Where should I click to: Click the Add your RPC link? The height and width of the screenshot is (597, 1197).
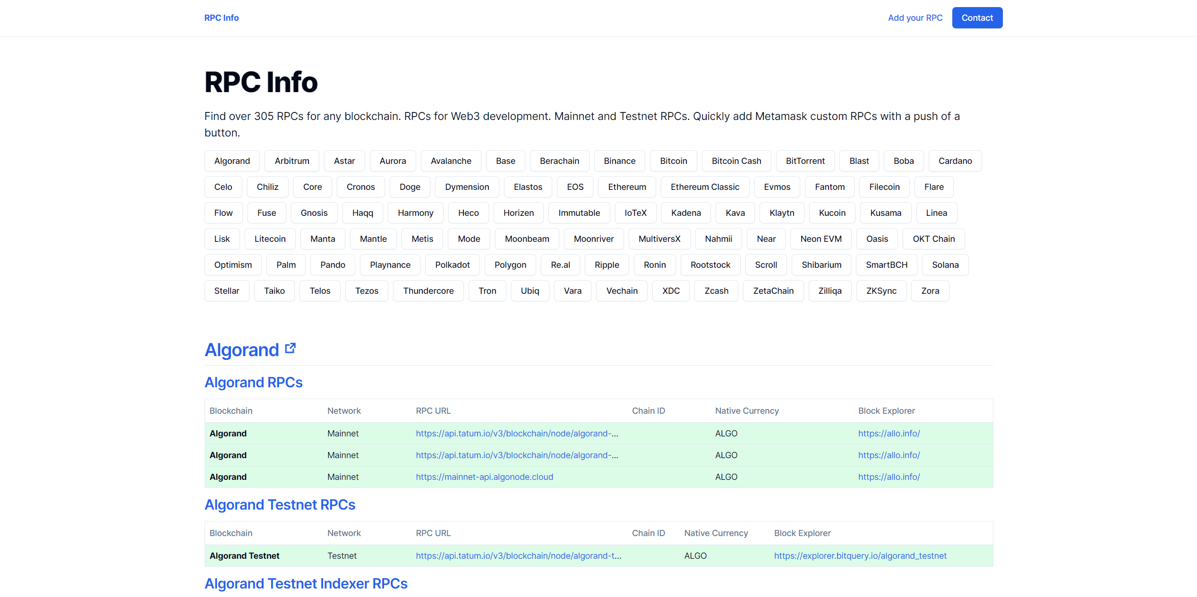[x=915, y=18]
